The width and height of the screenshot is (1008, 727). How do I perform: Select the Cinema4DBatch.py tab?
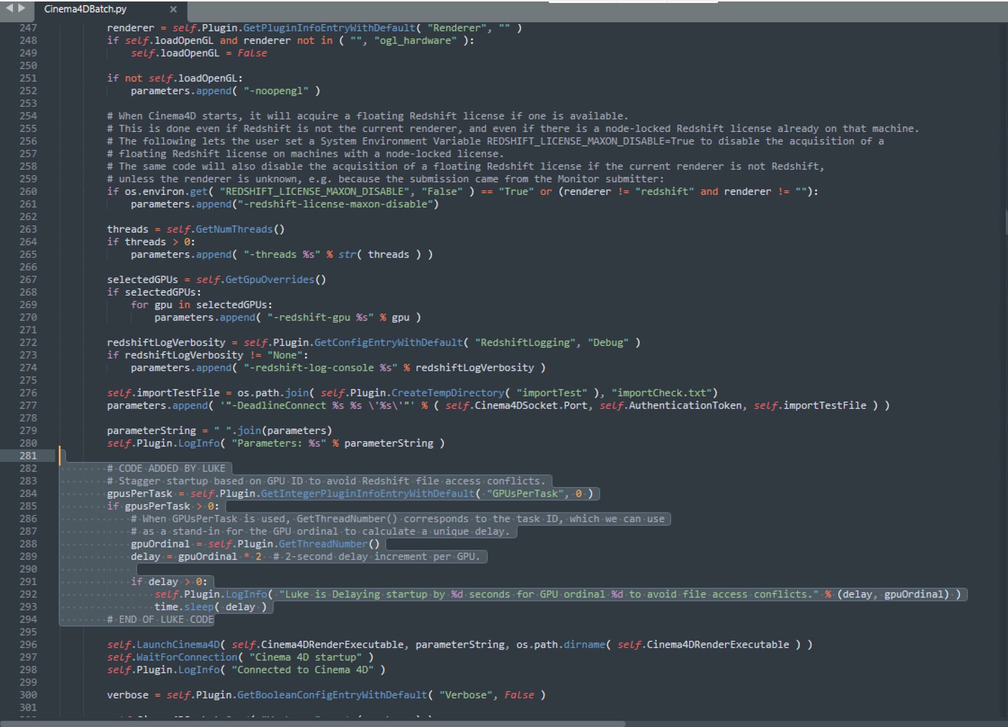tap(86, 9)
